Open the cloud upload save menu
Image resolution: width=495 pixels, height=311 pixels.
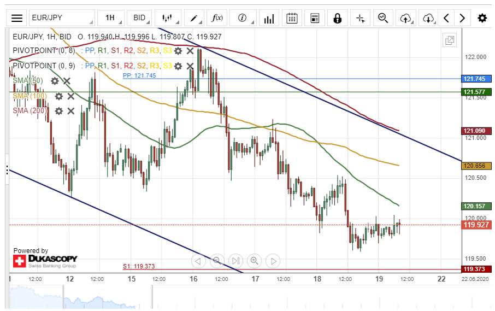[406, 18]
